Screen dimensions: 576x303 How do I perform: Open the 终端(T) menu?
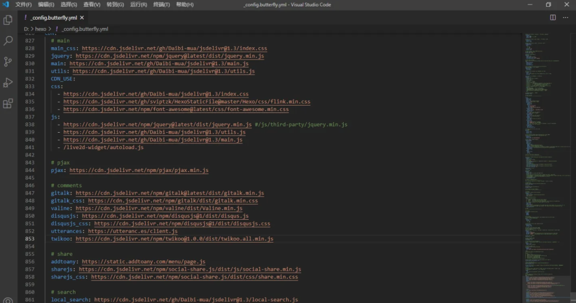point(162,4)
